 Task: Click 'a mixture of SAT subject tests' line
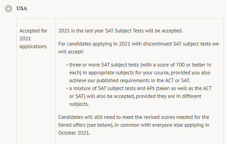pyautogui.click(x=140, y=88)
